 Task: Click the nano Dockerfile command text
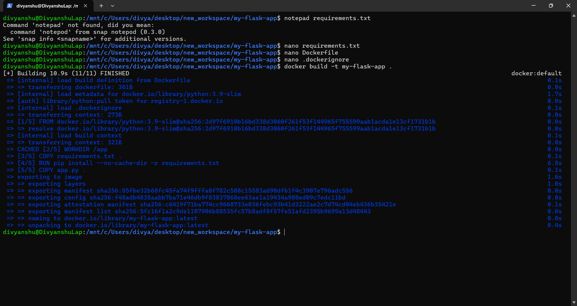pos(311,52)
